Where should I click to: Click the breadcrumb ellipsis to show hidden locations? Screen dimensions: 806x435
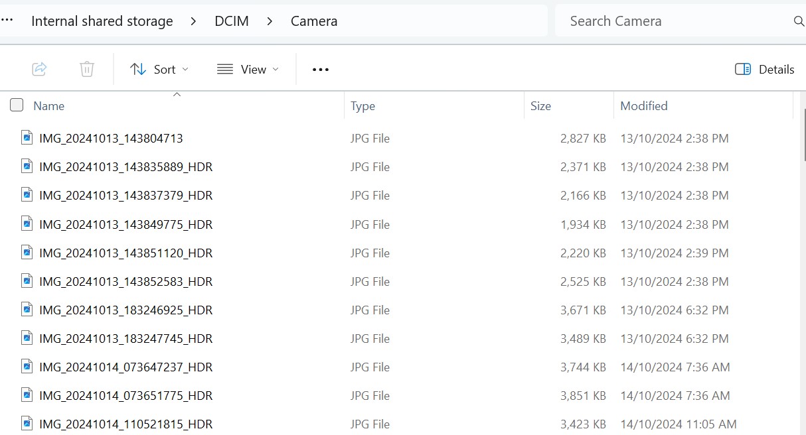pyautogui.click(x=7, y=21)
